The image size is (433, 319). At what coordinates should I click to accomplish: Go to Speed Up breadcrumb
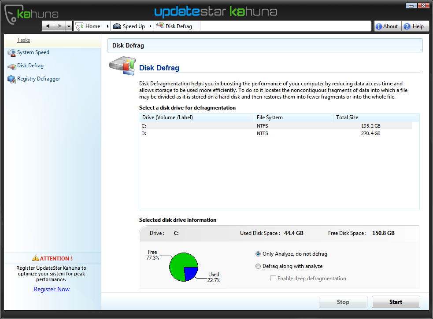tap(133, 26)
